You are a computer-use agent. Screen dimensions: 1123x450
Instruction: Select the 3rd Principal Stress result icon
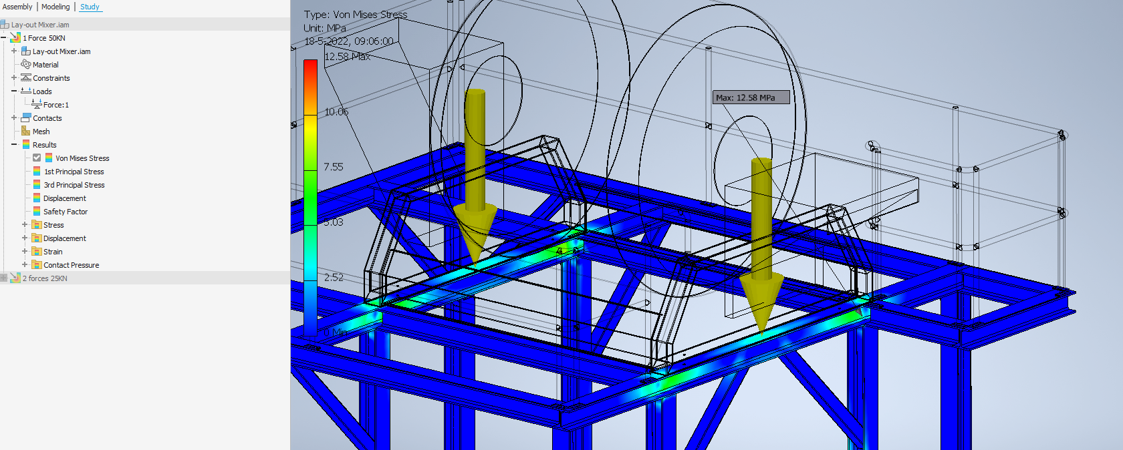pos(37,185)
